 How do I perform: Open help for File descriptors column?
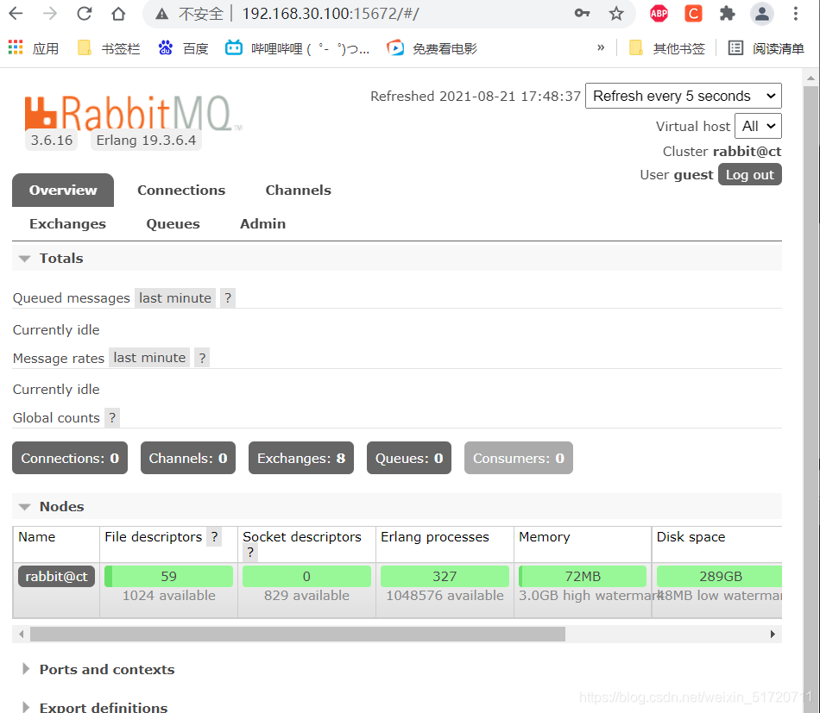click(214, 537)
